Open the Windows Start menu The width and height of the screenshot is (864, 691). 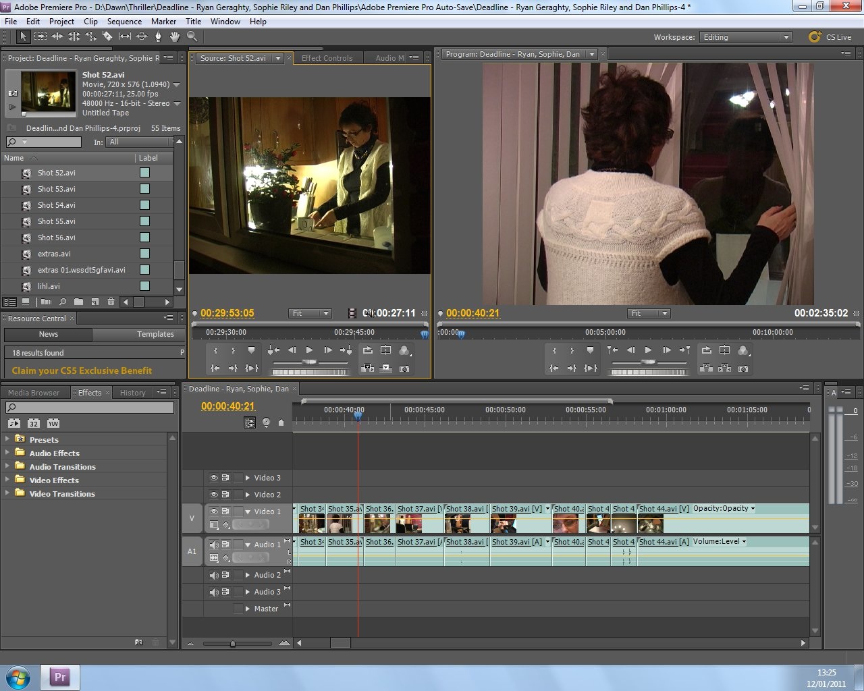[x=18, y=677]
